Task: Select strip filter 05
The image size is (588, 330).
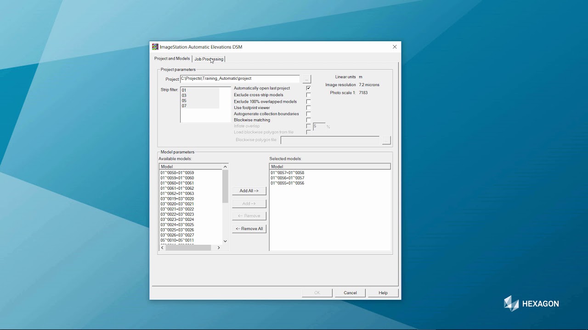Action: point(200,101)
